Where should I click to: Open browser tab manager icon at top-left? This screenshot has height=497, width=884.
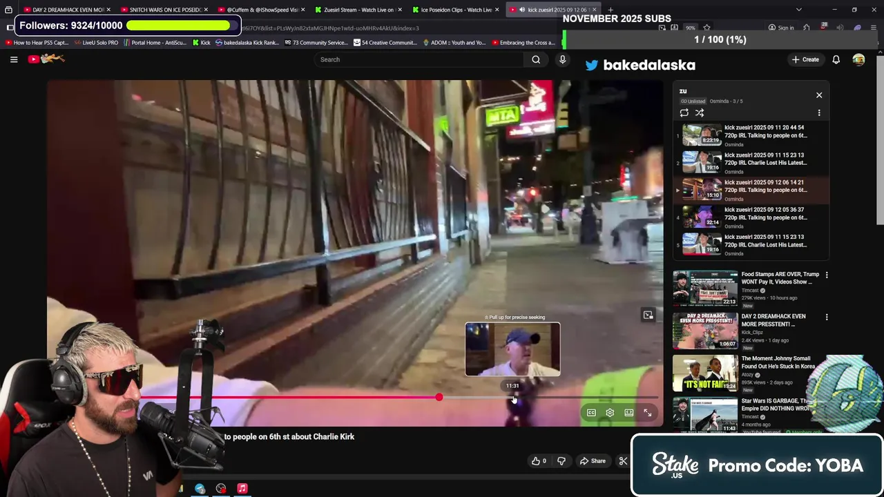click(8, 10)
